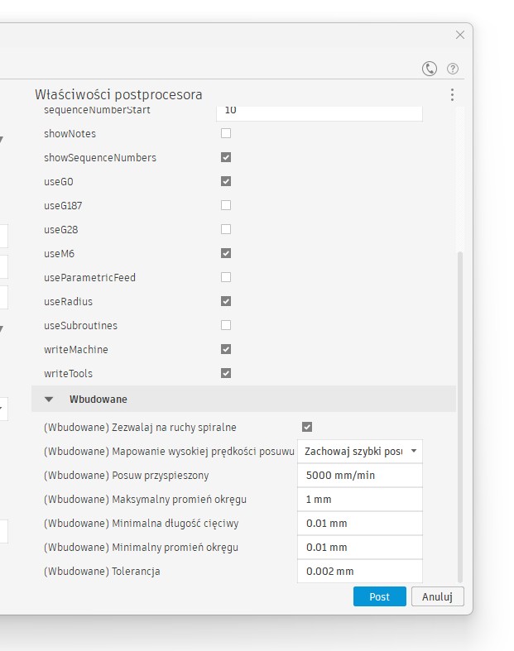
Task: Toggle the writeMachine checkbox
Action: 226,349
